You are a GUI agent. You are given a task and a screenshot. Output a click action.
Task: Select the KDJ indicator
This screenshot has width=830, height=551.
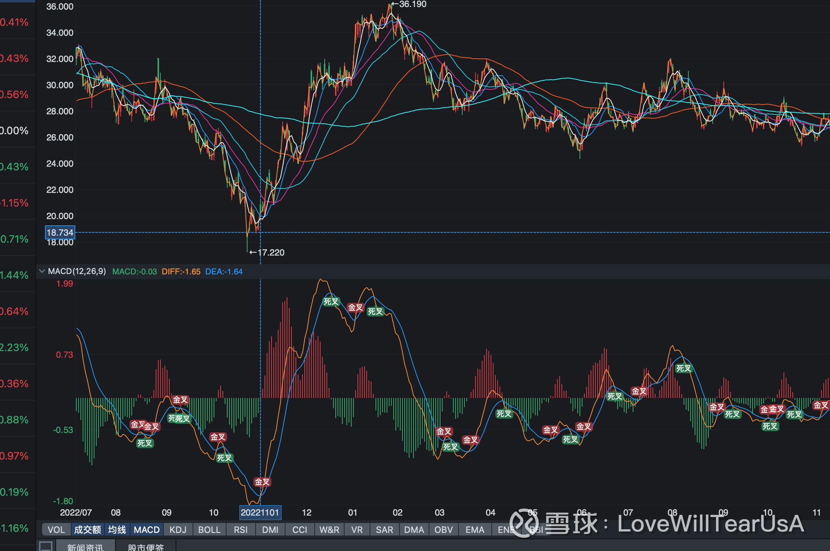tap(178, 530)
